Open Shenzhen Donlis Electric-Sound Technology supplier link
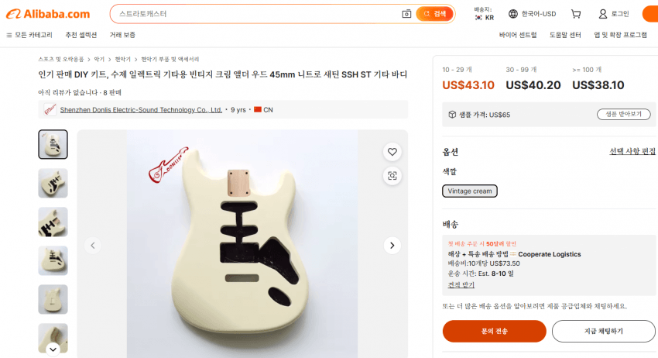658x358 pixels. pyautogui.click(x=141, y=110)
